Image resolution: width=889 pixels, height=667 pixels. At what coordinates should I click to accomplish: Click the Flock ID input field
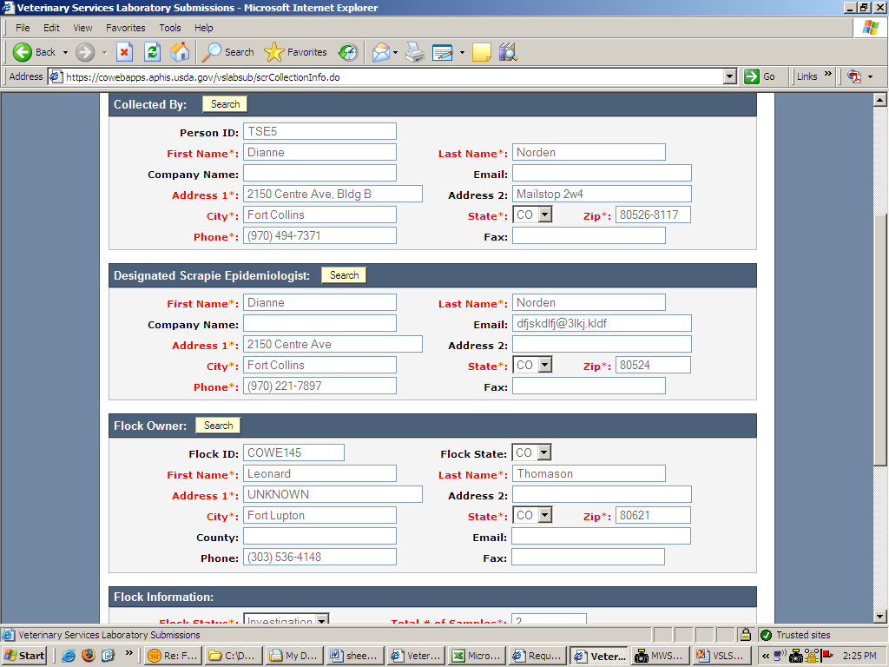(x=293, y=452)
